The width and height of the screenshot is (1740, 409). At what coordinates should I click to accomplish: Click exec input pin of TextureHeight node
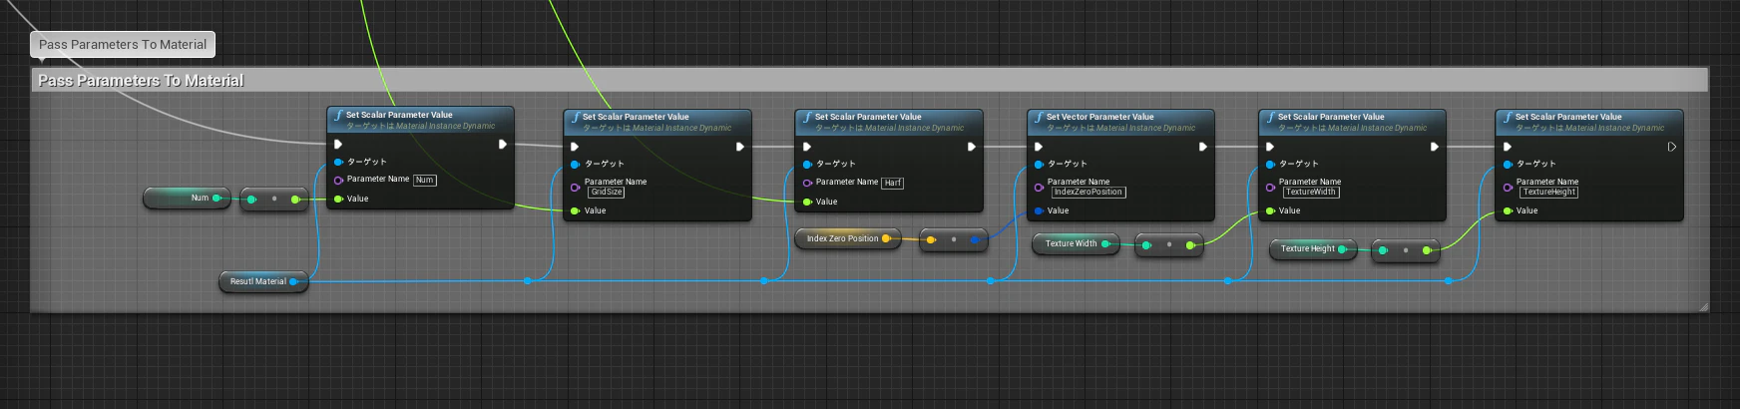click(1508, 147)
